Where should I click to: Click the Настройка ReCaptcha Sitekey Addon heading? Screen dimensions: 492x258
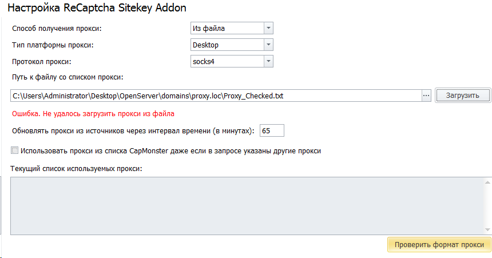click(x=96, y=9)
